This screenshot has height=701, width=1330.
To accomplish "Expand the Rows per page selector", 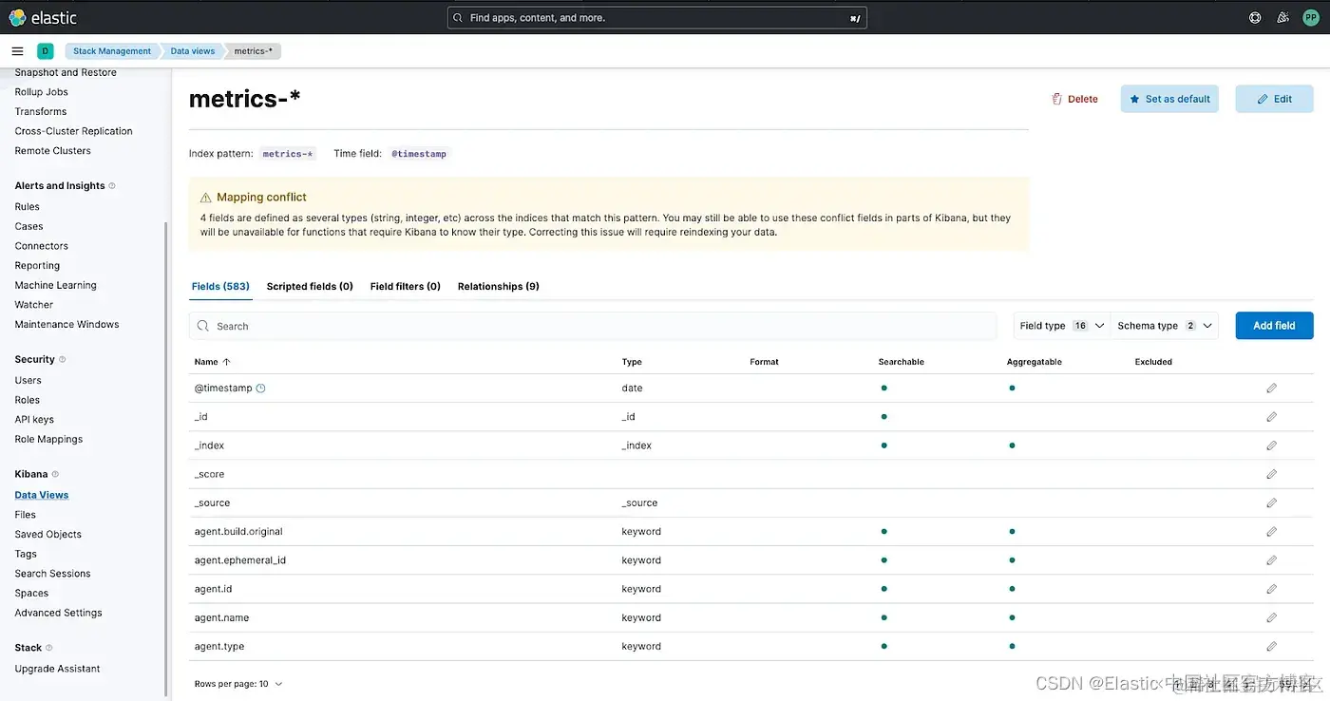I will pyautogui.click(x=238, y=684).
